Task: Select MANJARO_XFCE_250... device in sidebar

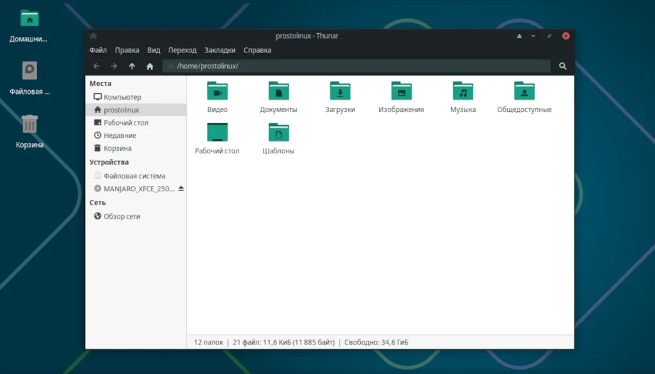Action: click(x=134, y=189)
